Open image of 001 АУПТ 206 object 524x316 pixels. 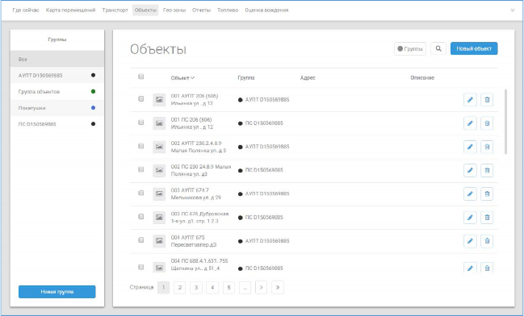(159, 100)
